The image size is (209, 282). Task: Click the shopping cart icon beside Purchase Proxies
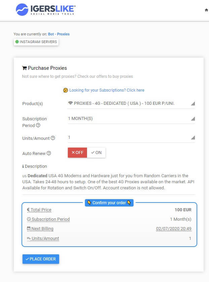point(24,68)
